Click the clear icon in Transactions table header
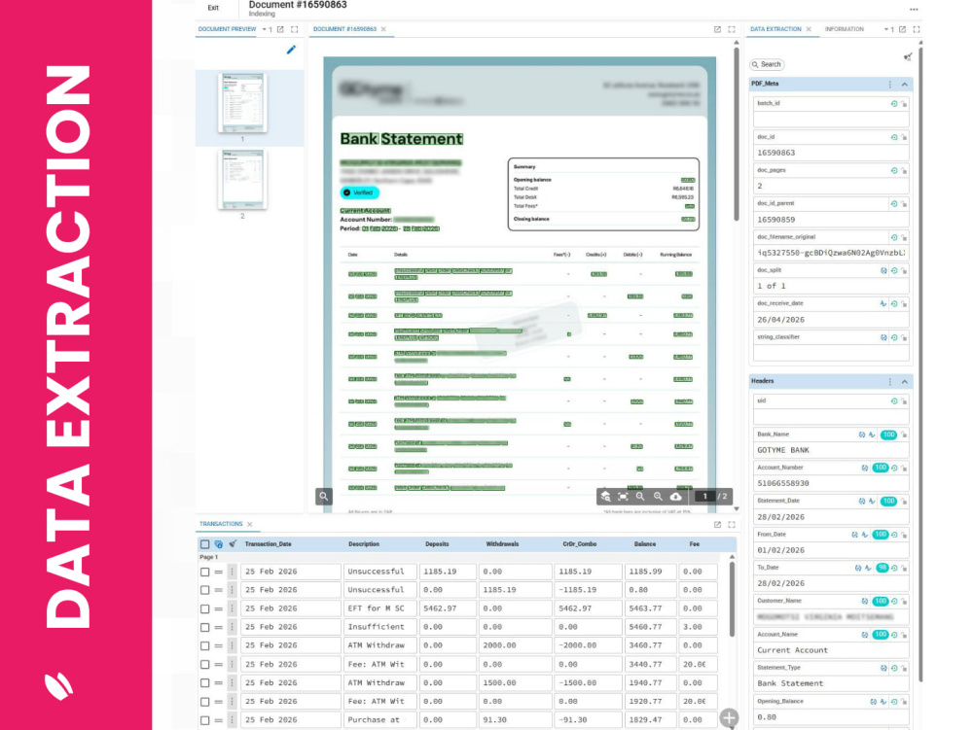Screen dimensions: 973x730 coord(233,544)
